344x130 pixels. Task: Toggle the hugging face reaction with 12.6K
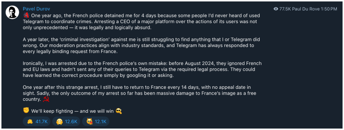66,121
